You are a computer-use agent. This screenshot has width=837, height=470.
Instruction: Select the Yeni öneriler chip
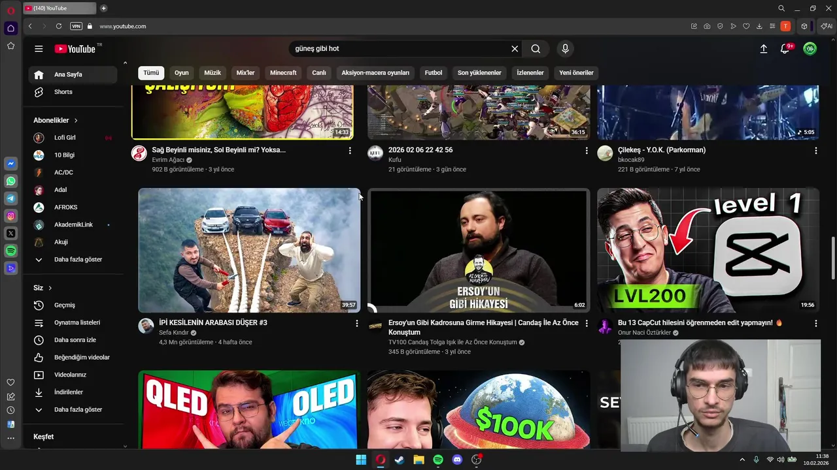click(576, 72)
